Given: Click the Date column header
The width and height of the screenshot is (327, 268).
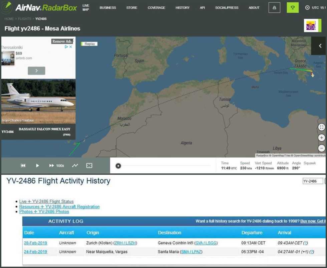Looking at the screenshot, I should 29,233.
